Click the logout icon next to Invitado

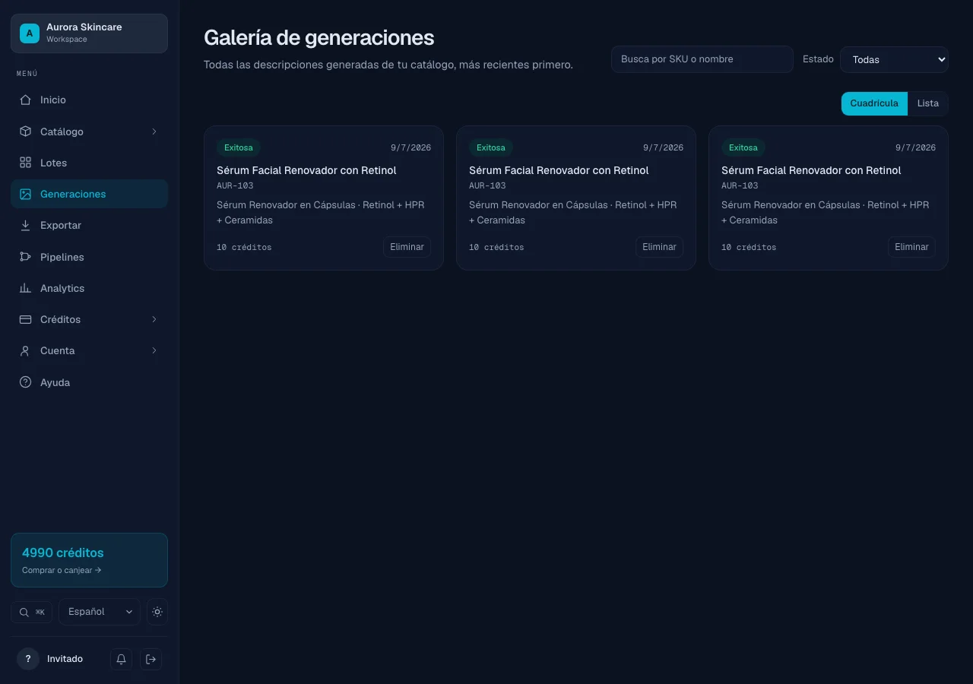[151, 659]
